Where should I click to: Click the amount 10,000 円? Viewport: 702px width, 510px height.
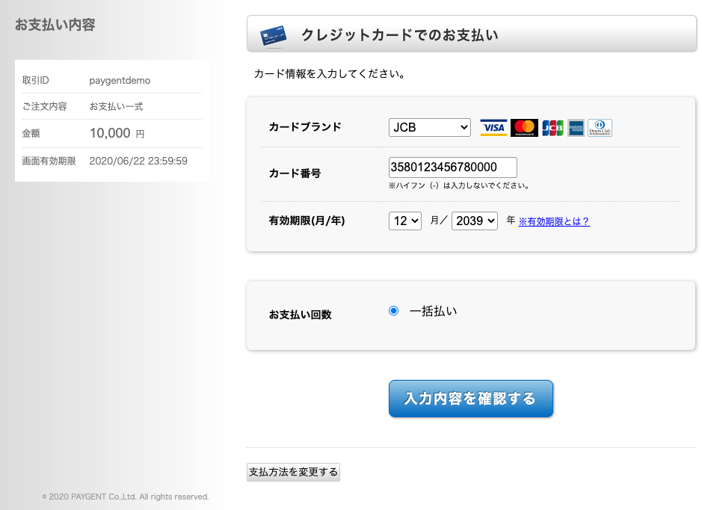pyautogui.click(x=117, y=133)
